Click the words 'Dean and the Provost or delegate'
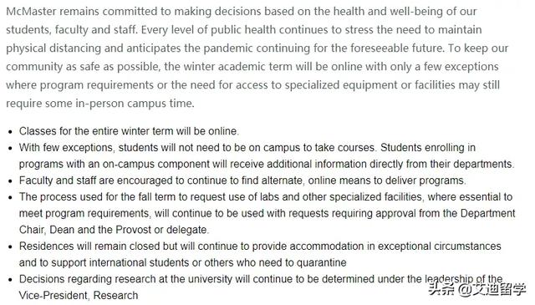Image resolution: width=535 pixels, height=305 pixels. (x=128, y=230)
